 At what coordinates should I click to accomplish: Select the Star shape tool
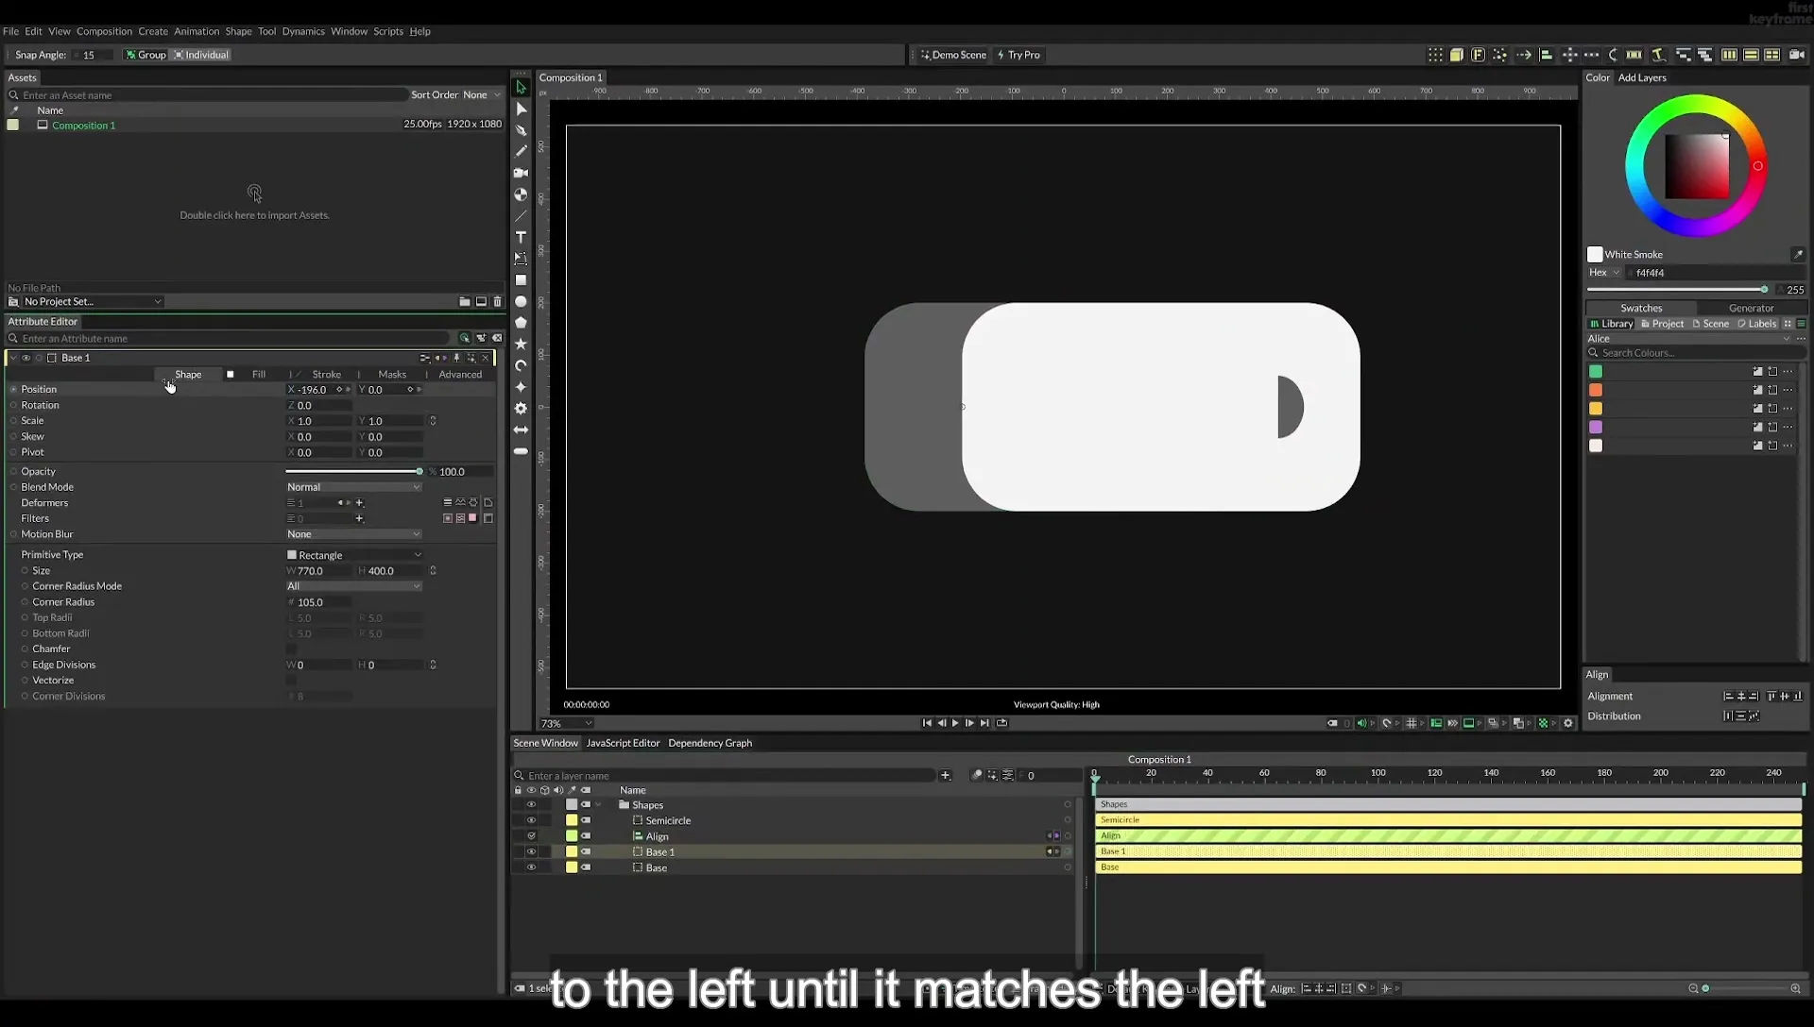521,345
